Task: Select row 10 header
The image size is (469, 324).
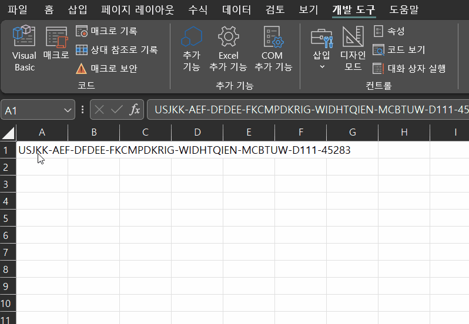Action: [x=8, y=303]
